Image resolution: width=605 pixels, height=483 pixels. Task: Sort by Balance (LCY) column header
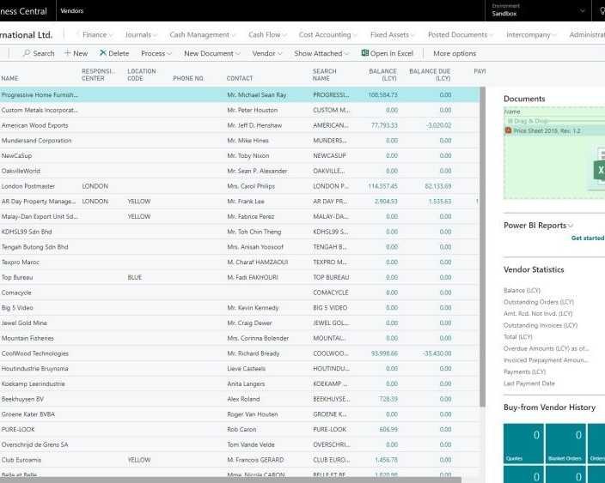(x=382, y=75)
